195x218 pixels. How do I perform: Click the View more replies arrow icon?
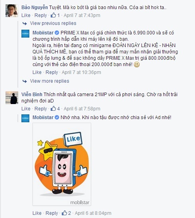(x=25, y=81)
